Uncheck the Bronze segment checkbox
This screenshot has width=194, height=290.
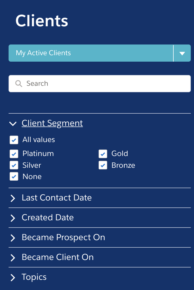click(103, 165)
